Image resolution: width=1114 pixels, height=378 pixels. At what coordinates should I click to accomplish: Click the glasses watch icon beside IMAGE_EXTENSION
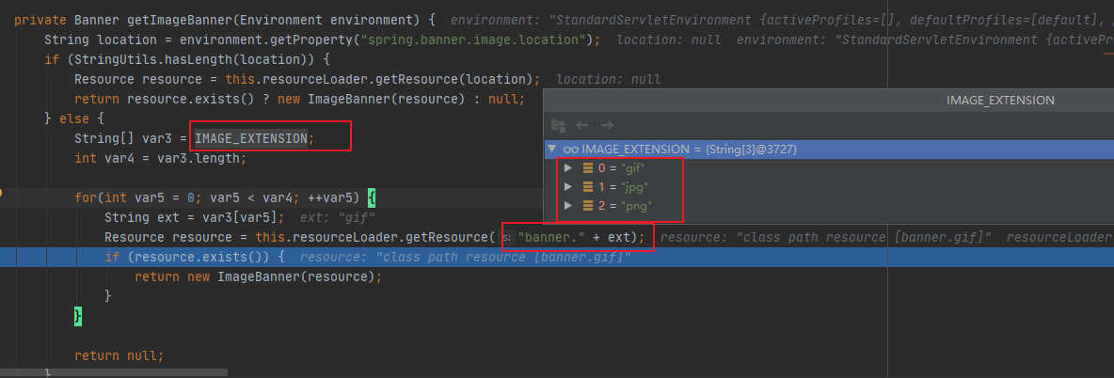[570, 150]
